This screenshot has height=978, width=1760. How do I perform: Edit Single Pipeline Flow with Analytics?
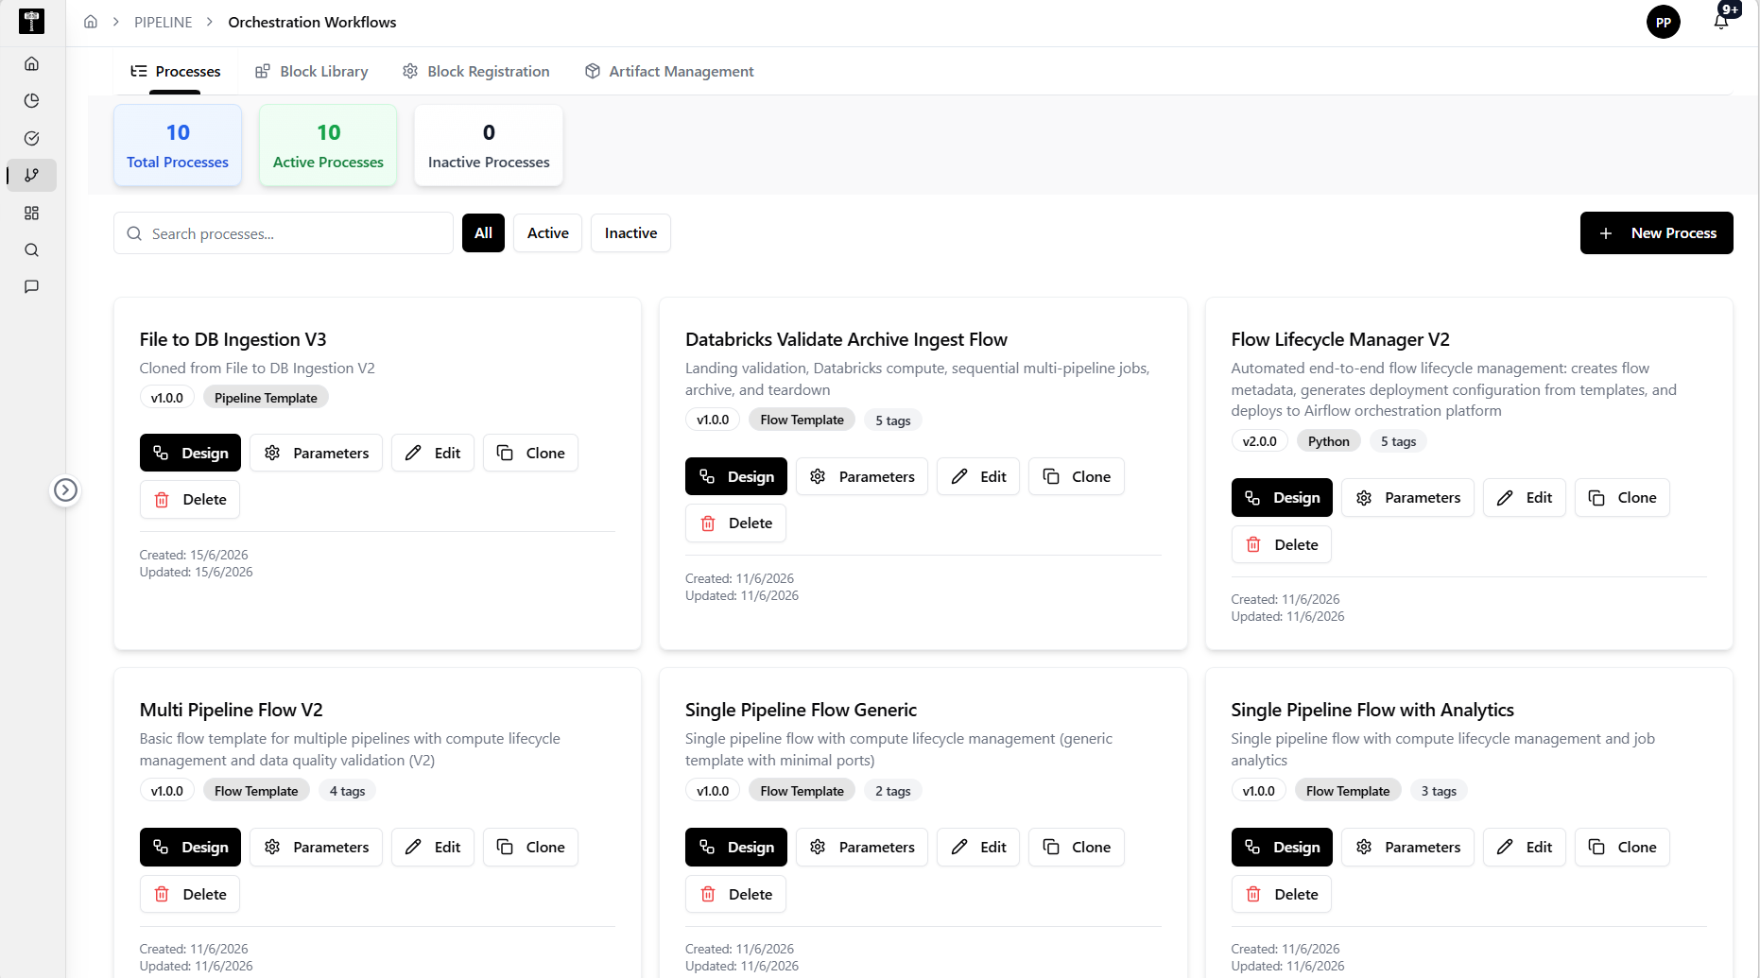[1524, 847]
